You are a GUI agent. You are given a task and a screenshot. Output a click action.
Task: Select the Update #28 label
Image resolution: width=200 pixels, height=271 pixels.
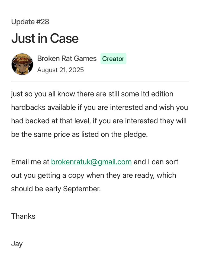coord(30,22)
